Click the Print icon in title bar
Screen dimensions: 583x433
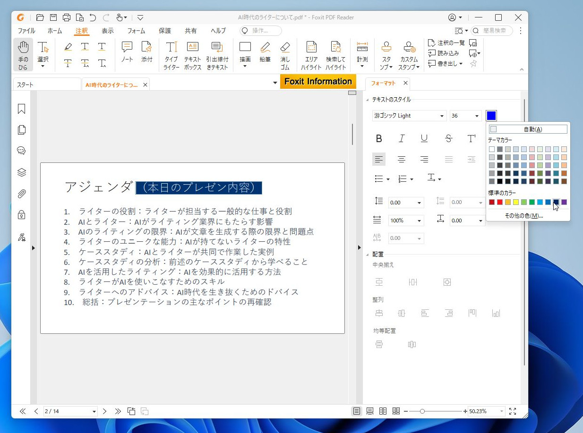click(67, 17)
